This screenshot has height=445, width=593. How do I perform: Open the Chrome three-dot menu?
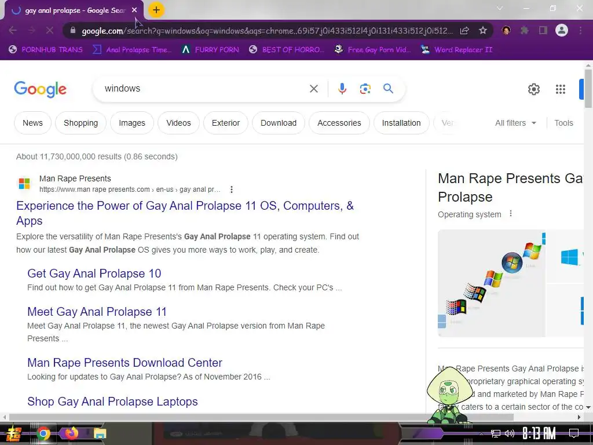[x=580, y=30]
